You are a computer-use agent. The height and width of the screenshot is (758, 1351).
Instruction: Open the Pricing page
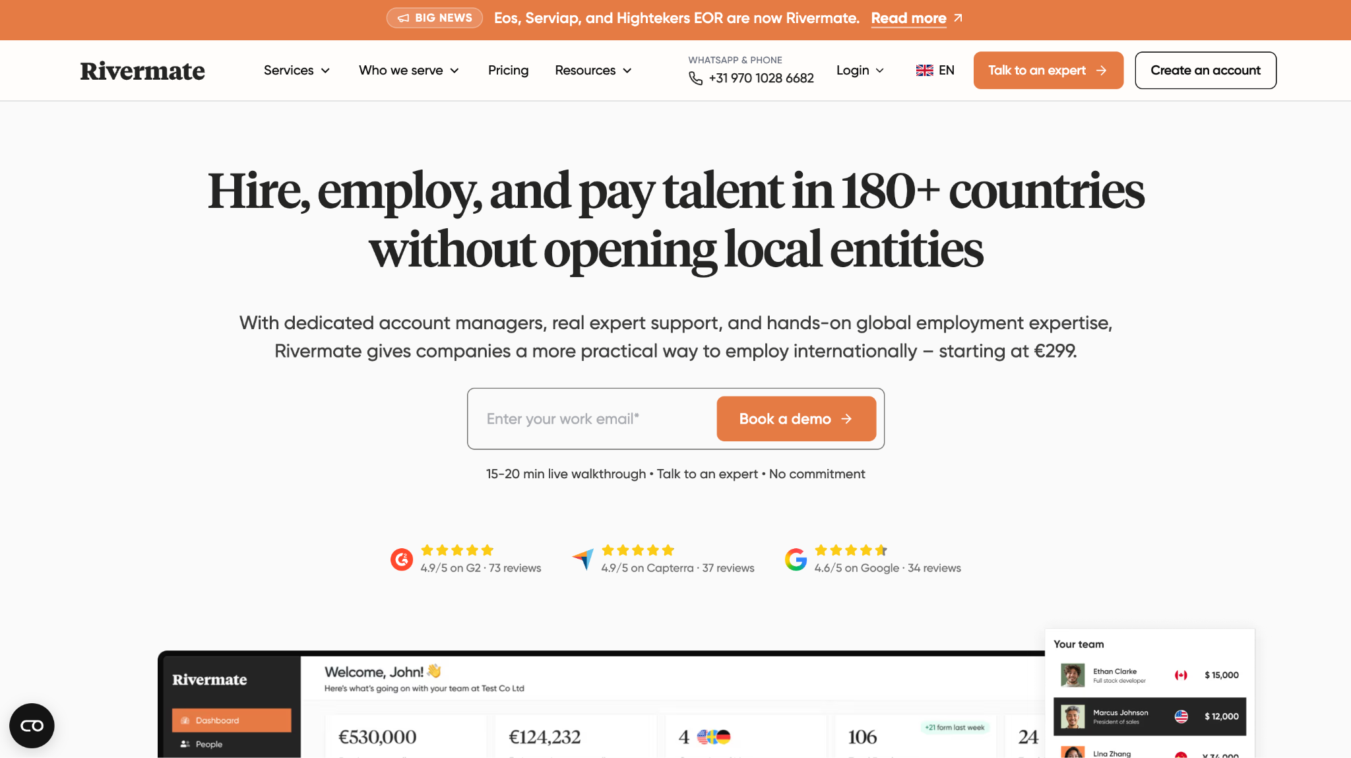click(508, 71)
